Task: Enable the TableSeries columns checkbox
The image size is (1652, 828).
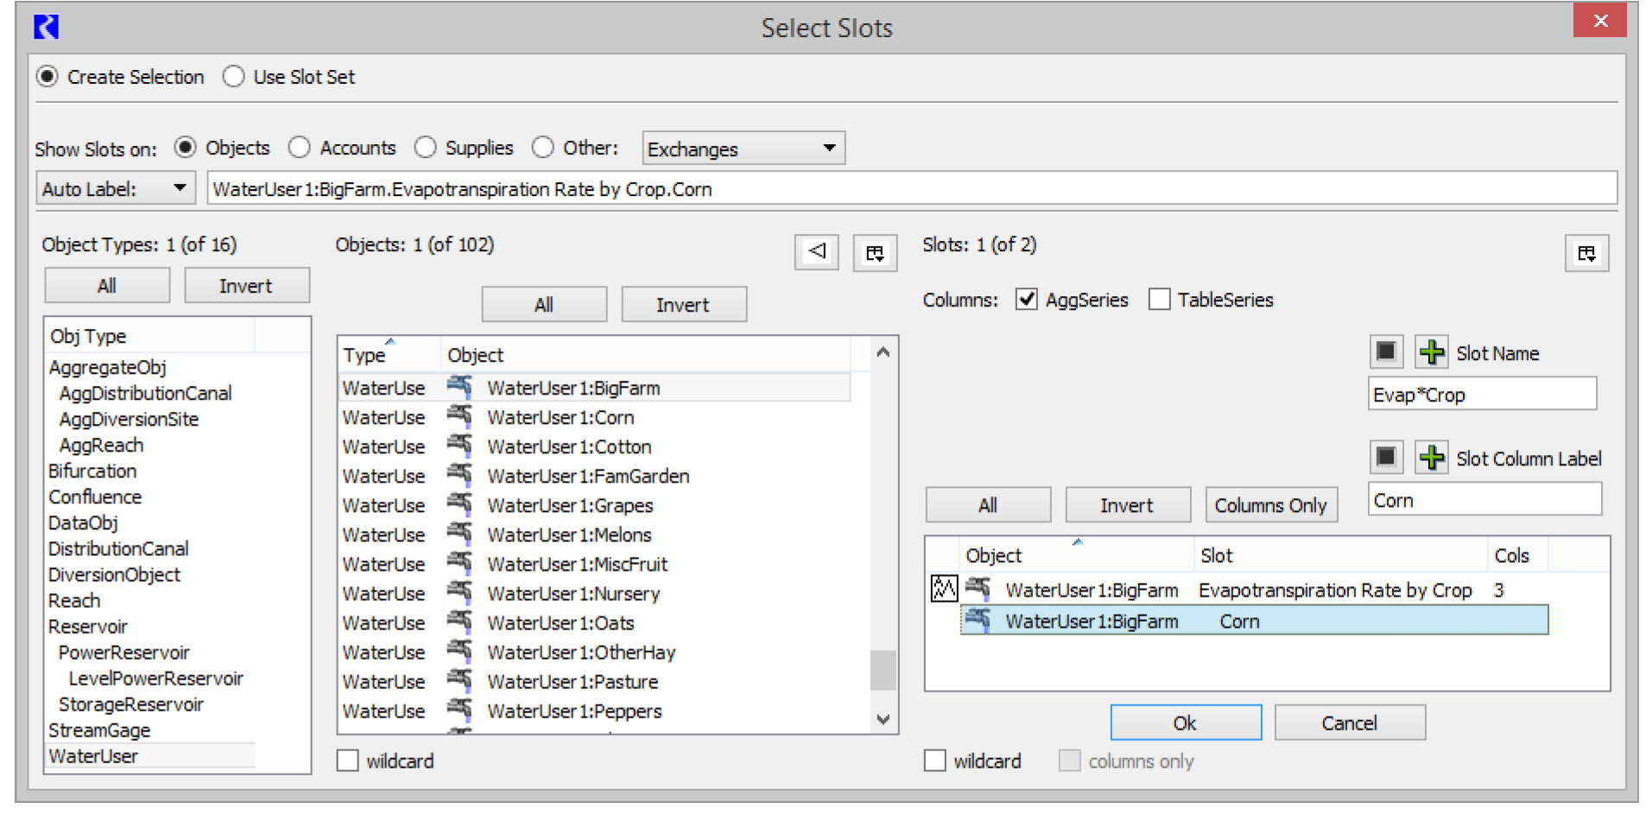Action: (x=1160, y=300)
